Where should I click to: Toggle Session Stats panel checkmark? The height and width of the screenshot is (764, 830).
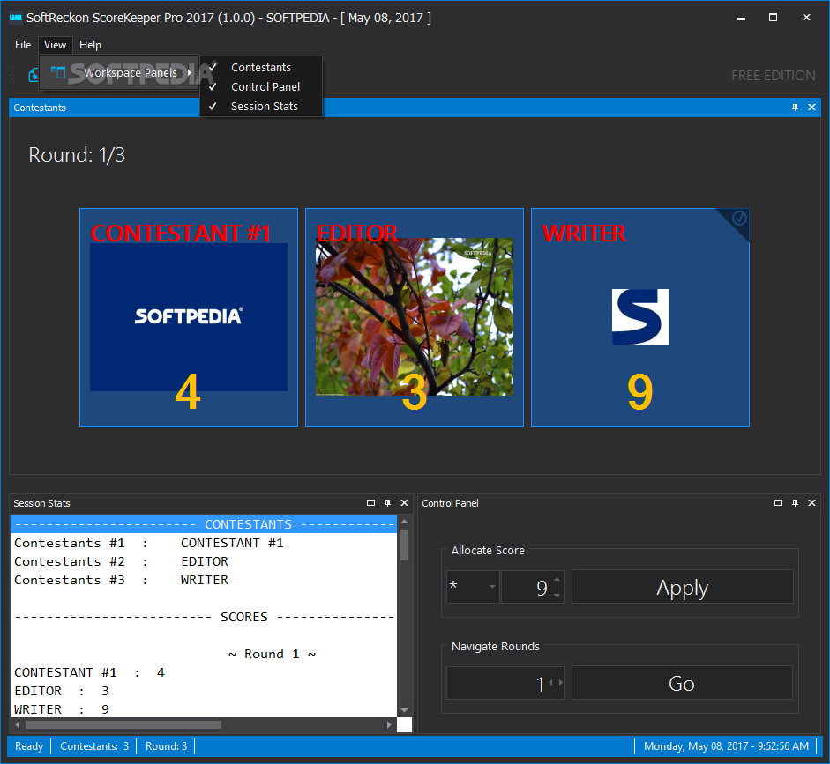click(261, 107)
